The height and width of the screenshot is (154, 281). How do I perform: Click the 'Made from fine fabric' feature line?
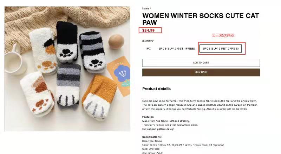click(x=166, y=121)
